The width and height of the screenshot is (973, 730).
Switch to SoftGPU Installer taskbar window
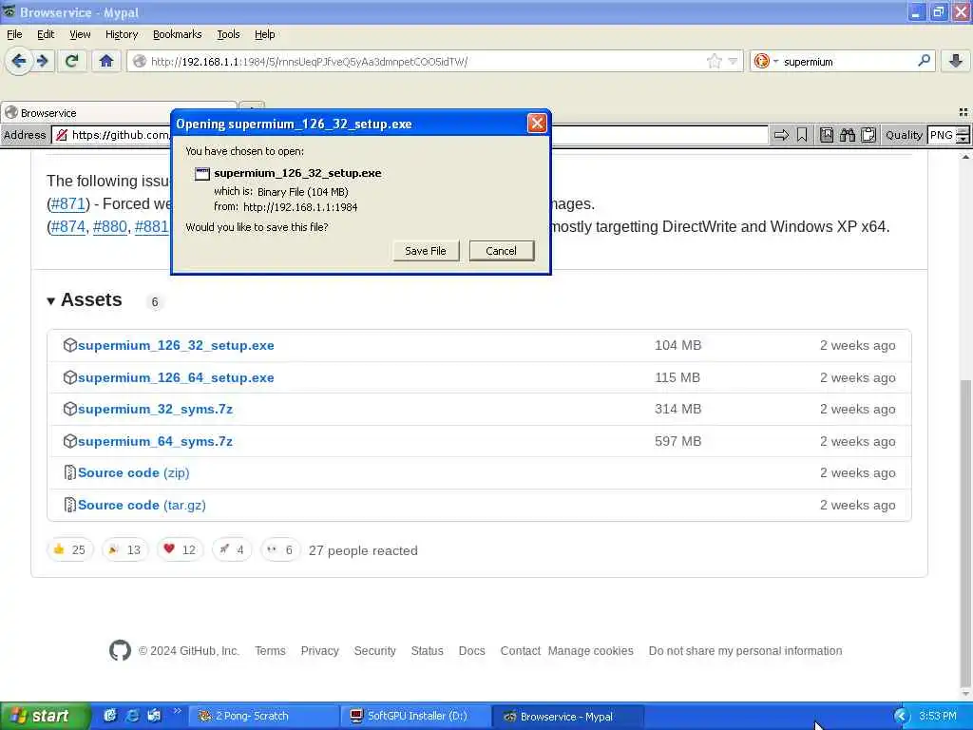(x=415, y=716)
